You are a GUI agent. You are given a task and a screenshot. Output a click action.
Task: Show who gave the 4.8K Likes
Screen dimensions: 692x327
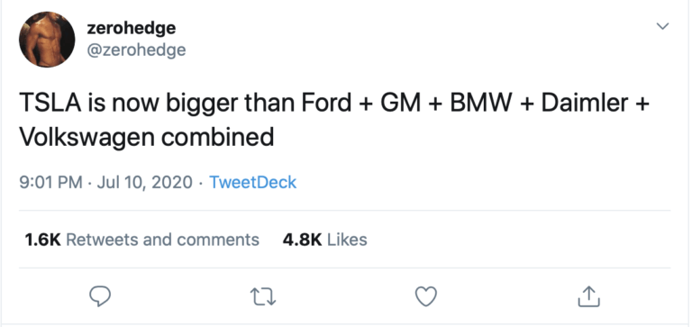click(324, 240)
